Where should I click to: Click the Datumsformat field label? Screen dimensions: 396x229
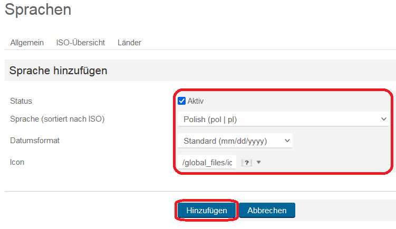(x=35, y=141)
